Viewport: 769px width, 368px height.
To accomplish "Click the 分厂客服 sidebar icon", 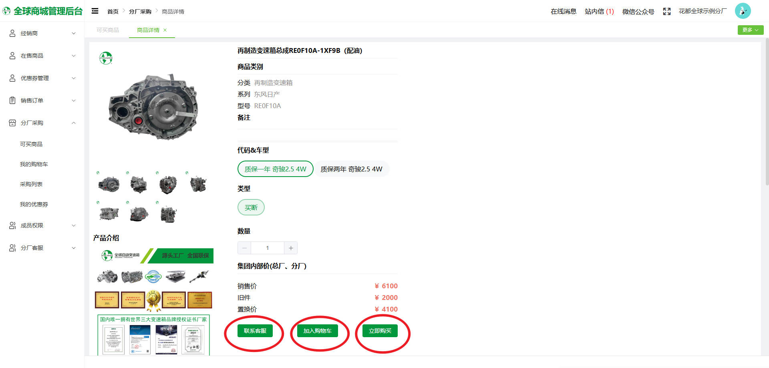I will [12, 247].
